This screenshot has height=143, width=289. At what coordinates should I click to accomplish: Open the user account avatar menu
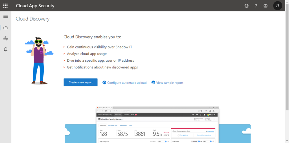(277, 6)
